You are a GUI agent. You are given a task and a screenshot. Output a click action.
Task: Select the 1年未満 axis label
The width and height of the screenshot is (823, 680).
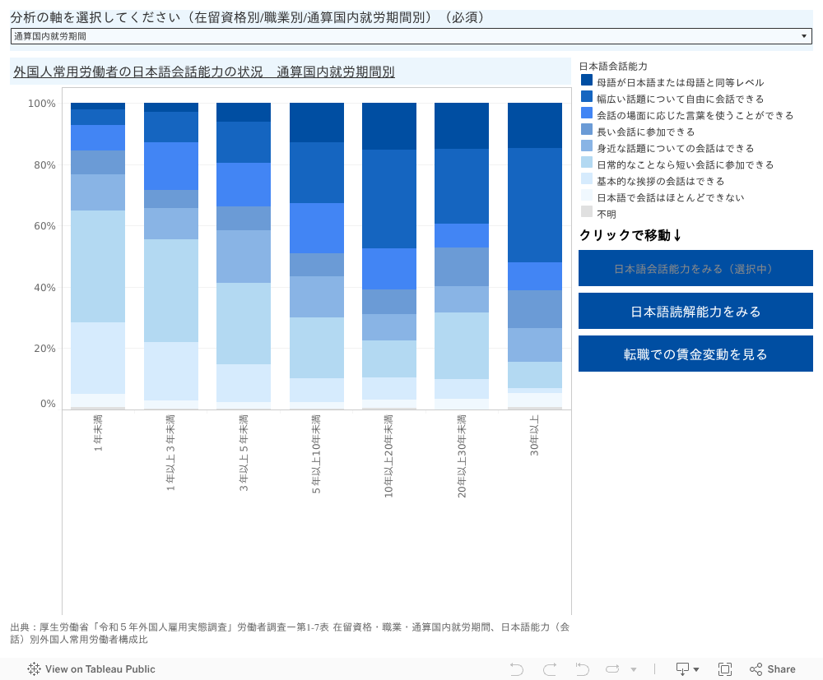point(98,430)
